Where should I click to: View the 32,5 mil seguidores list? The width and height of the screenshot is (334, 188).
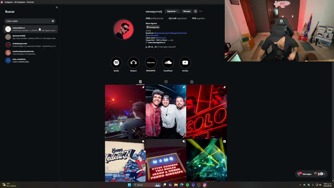tap(177, 18)
